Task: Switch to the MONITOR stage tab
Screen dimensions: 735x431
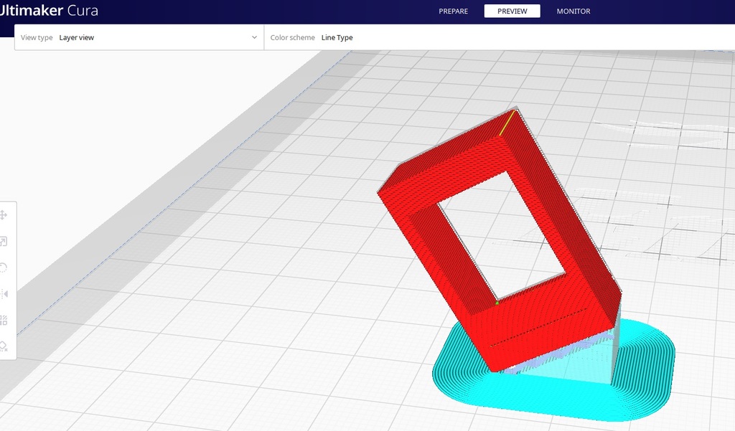Action: point(573,11)
